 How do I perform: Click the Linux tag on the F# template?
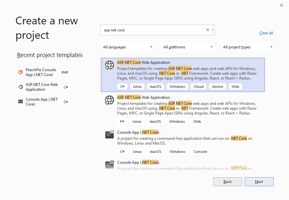tap(137, 121)
